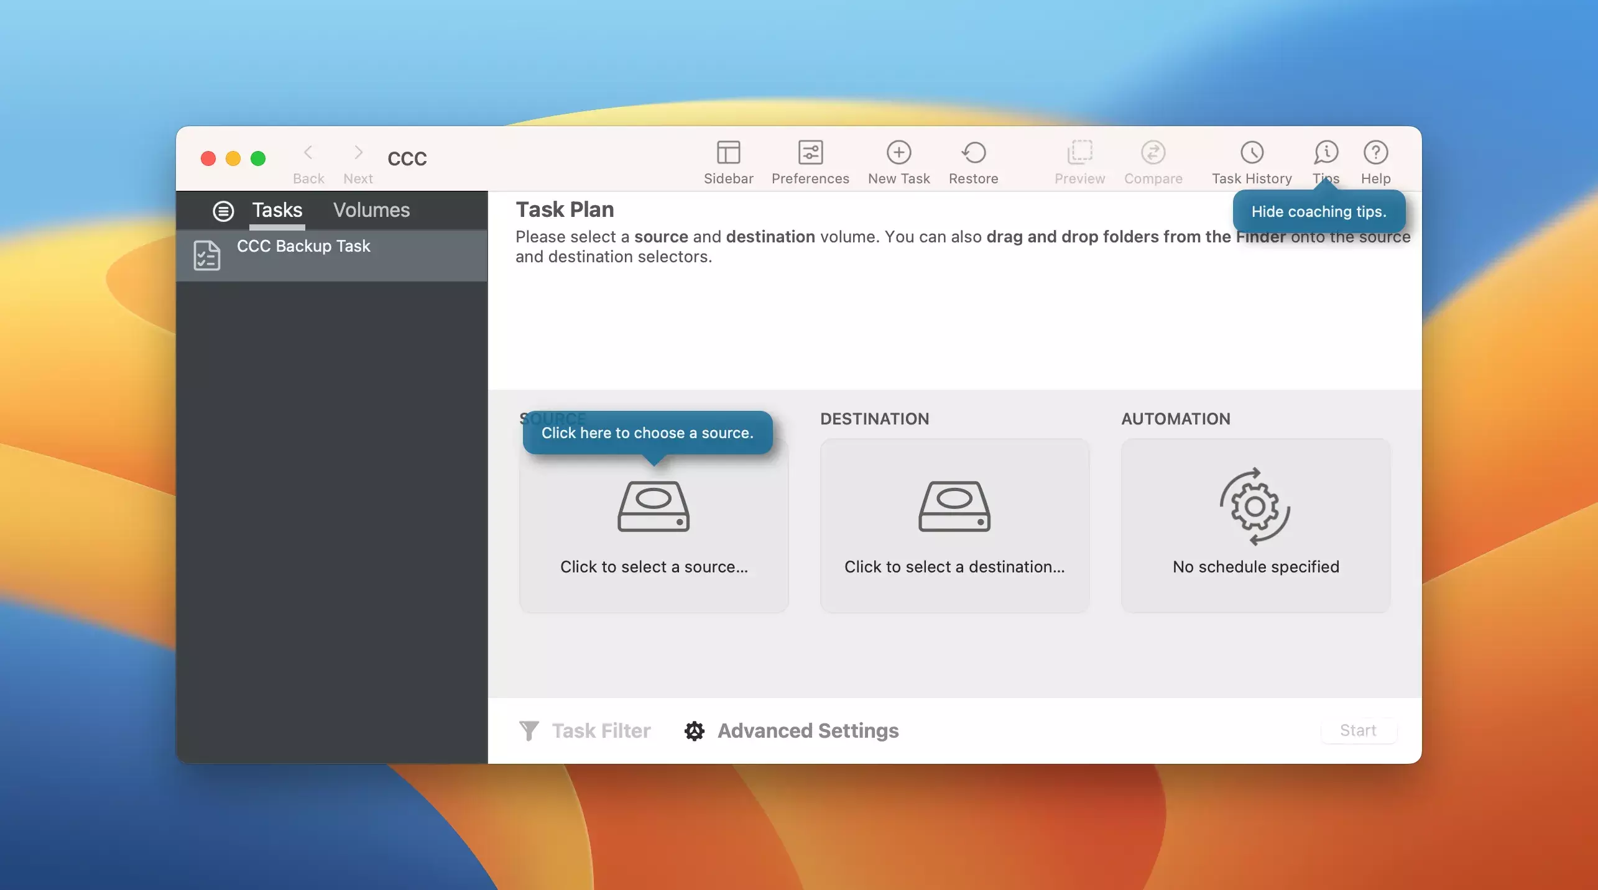Toggle the Tips coaching icon
This screenshot has width=1598, height=890.
[1326, 153]
